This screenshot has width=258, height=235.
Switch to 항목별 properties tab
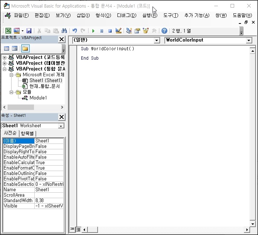(x=27, y=133)
